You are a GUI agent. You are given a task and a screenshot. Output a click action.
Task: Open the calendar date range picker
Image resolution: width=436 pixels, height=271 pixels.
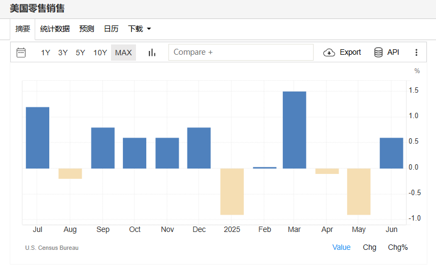click(x=21, y=53)
